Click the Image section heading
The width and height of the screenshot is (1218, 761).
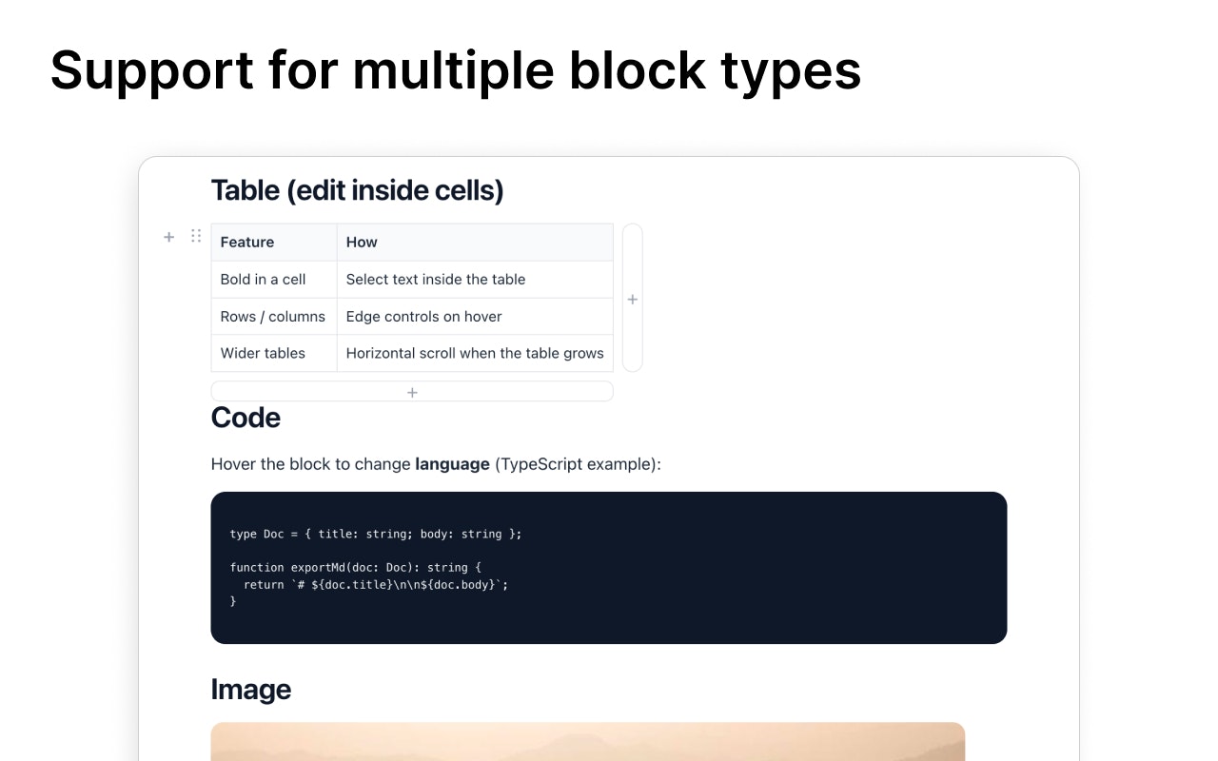pos(251,689)
